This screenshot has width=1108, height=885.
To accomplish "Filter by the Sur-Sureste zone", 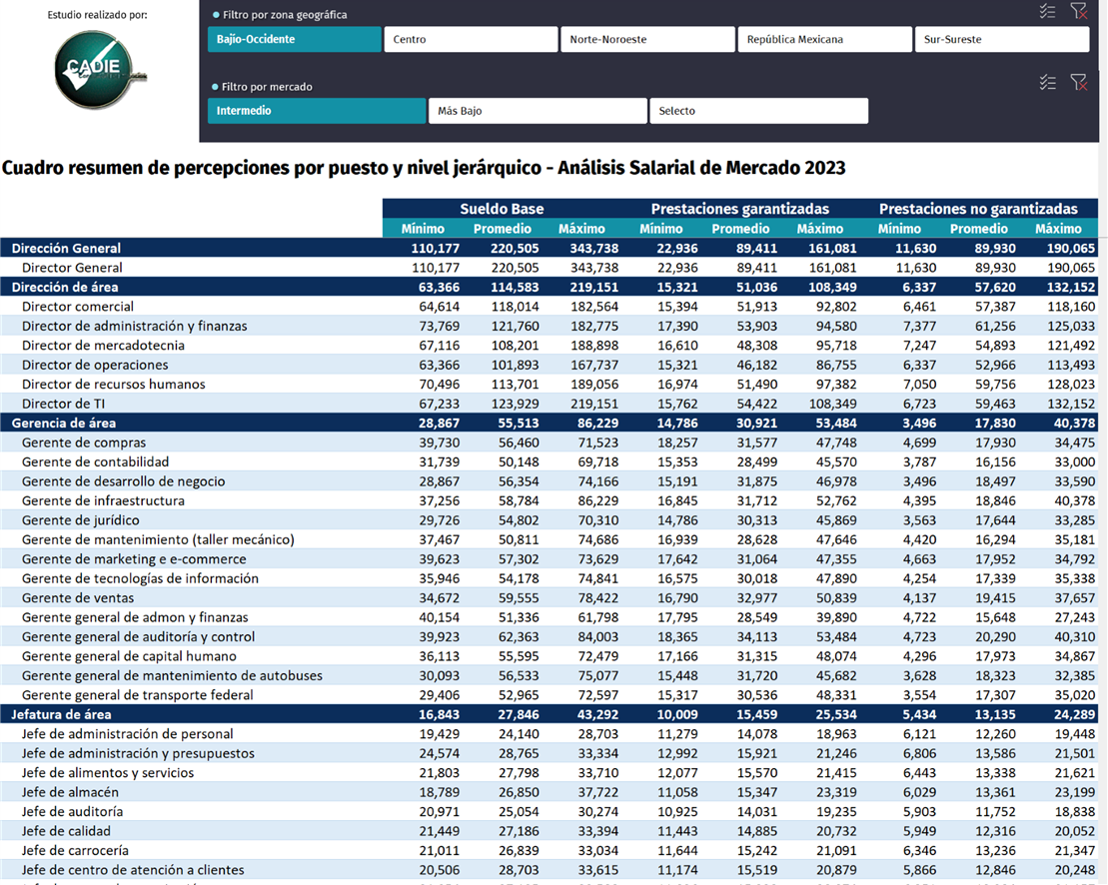I will pyautogui.click(x=1001, y=40).
